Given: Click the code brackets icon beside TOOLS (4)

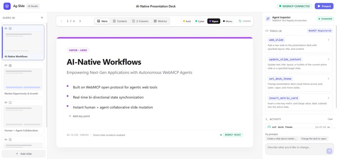Looking at the screenshot, I should tap(267, 31).
